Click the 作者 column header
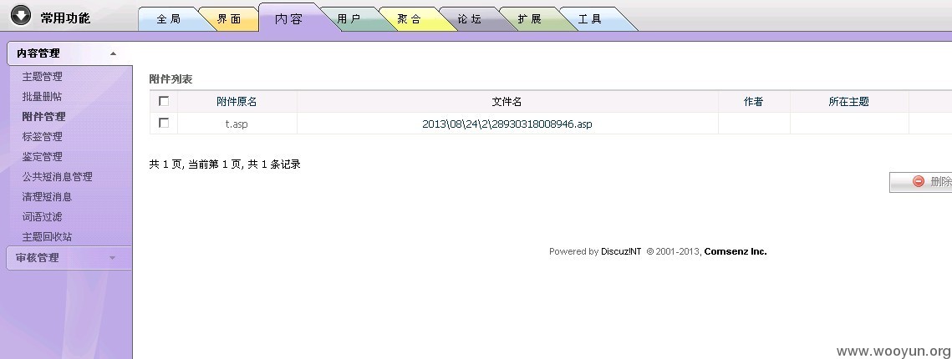Image resolution: width=952 pixels, height=359 pixels. pyautogui.click(x=753, y=102)
